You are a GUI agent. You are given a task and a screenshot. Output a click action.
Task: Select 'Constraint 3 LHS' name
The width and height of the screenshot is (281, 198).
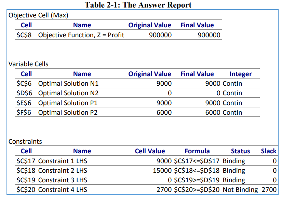(x=63, y=180)
